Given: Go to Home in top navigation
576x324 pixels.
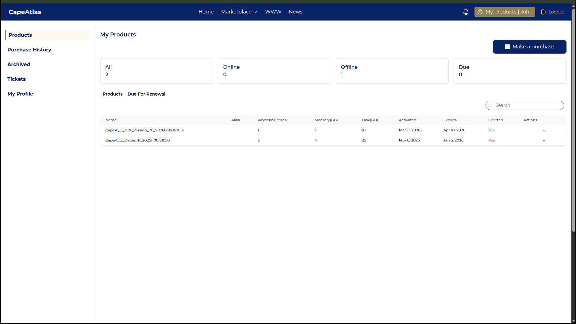Looking at the screenshot, I should coord(206,12).
